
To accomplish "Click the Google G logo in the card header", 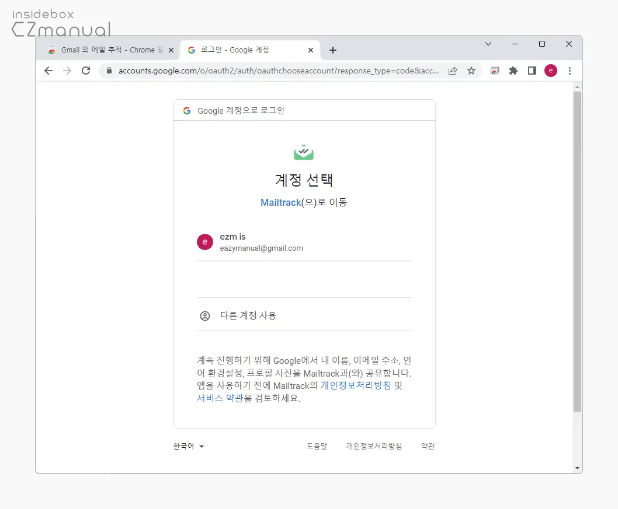I will tap(187, 111).
